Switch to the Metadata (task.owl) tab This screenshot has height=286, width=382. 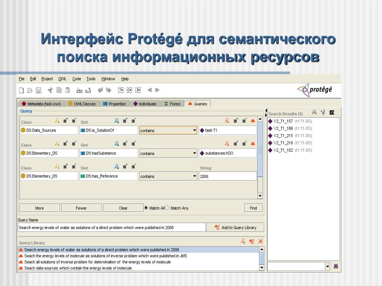click(41, 104)
